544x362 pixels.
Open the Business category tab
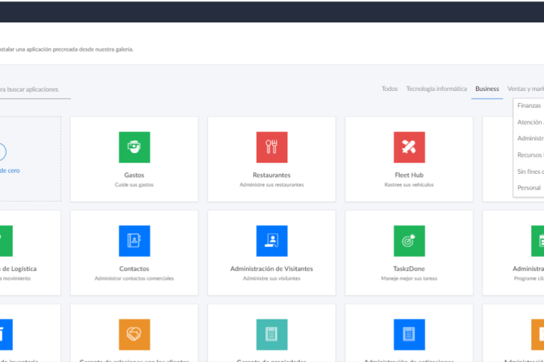click(x=486, y=89)
